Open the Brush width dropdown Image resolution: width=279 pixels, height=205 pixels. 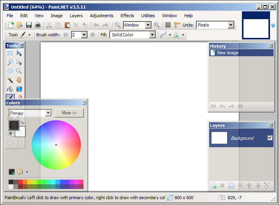click(84, 35)
